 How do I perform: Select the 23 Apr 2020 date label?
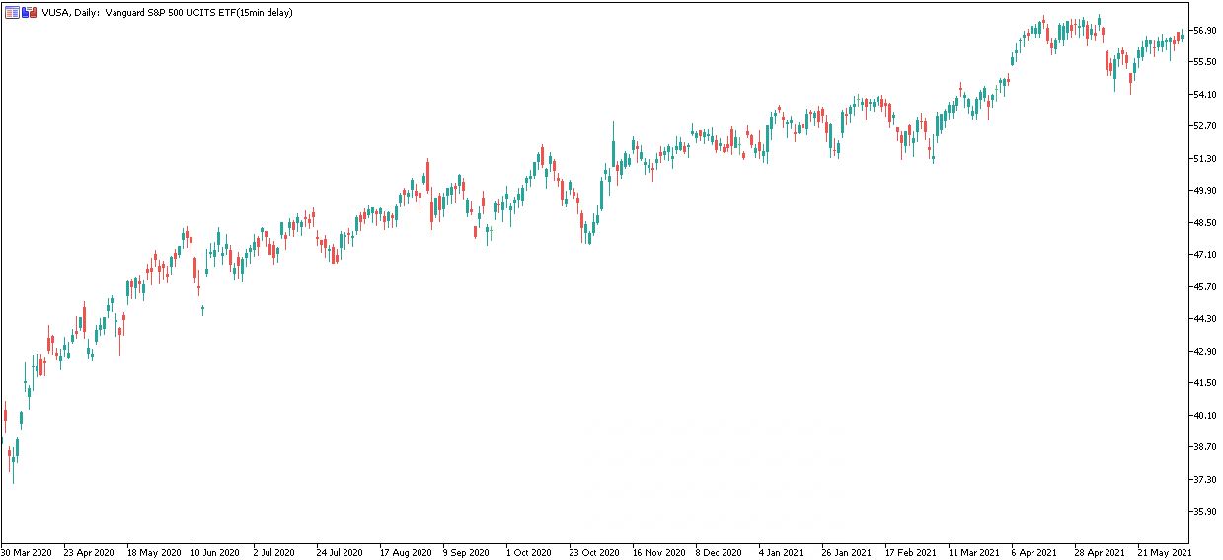point(90,552)
